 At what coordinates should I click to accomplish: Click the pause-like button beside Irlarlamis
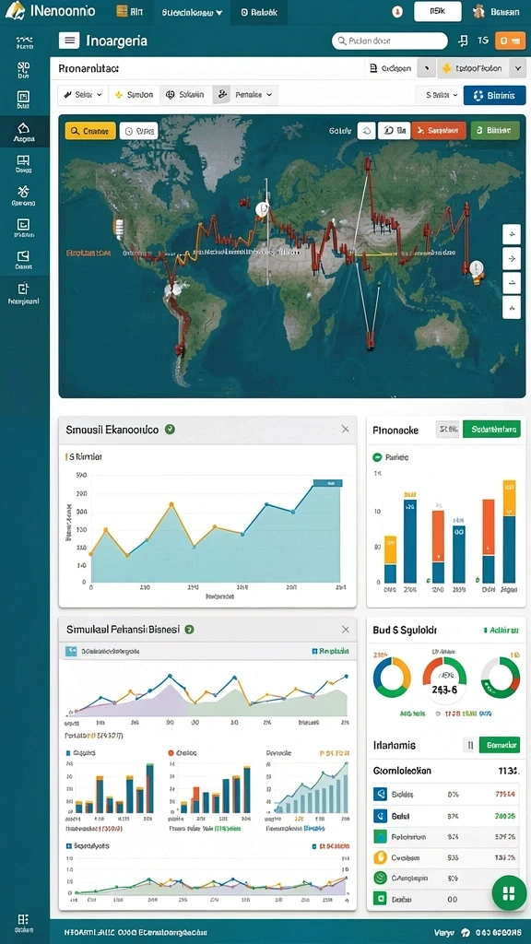[x=469, y=745]
